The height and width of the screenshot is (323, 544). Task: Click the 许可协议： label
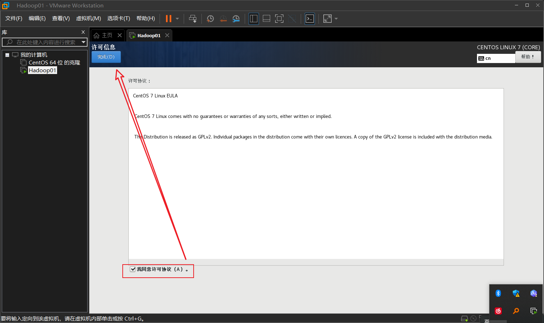139,81
